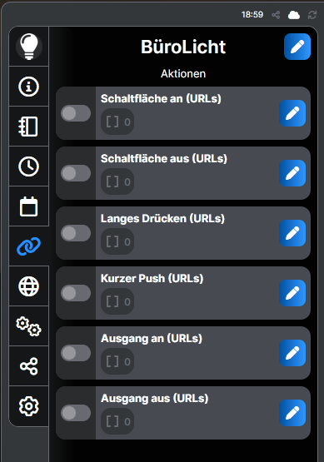Enable the Schaltfläche an (URLs) toggle
The image size is (324, 462).
(x=76, y=113)
